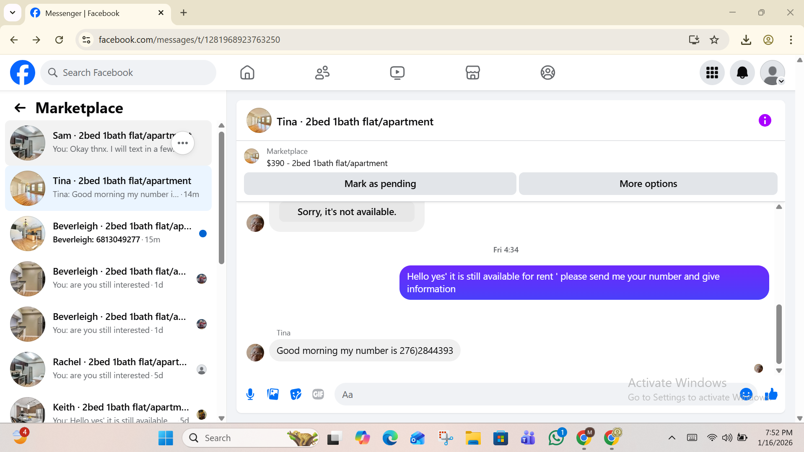Open Chrome profile icon
Image resolution: width=804 pixels, height=452 pixels.
coord(768,40)
